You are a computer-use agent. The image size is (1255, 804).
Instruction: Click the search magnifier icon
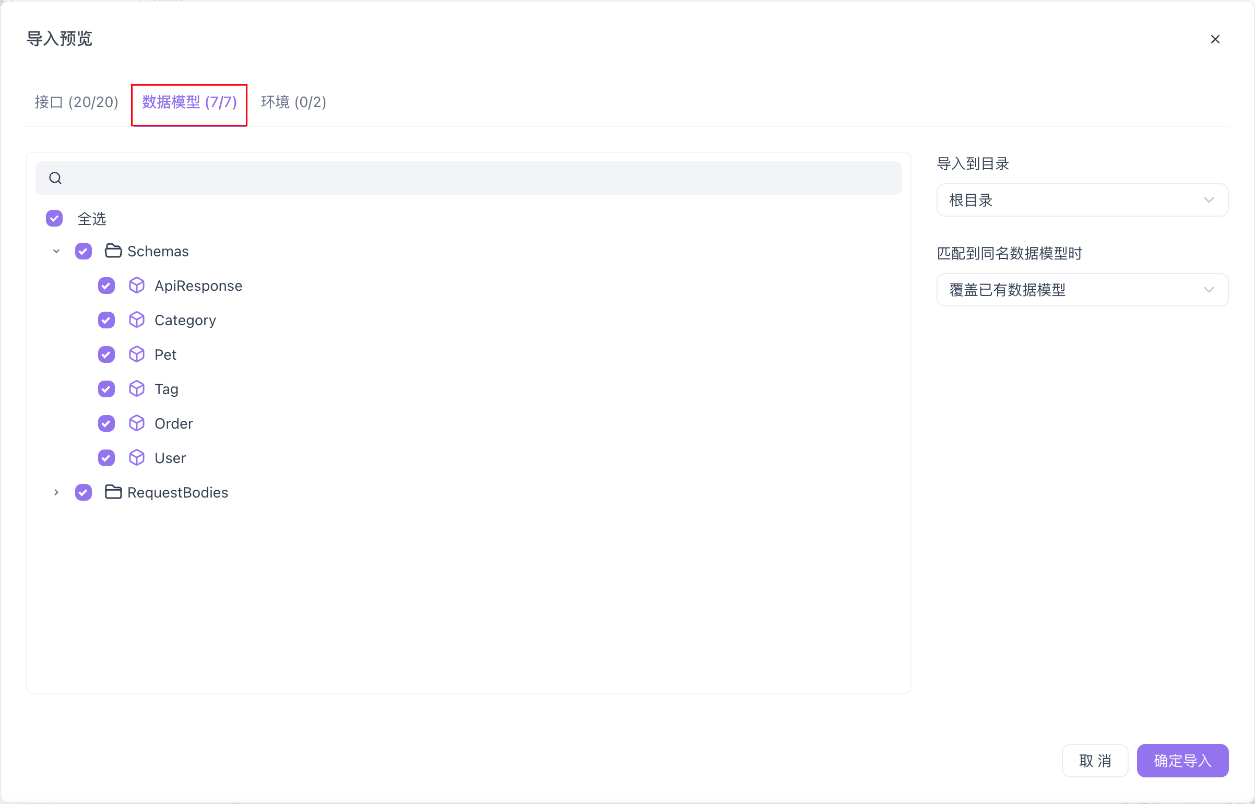pos(55,178)
